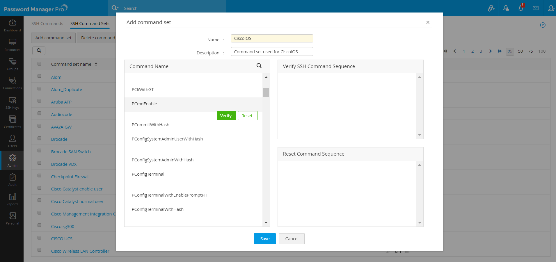Check the Checkpoint Firewall row checkbox
The width and height of the screenshot is (556, 262).
point(39,176)
